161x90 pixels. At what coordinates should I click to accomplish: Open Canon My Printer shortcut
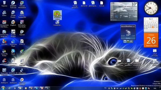pos(4,53)
